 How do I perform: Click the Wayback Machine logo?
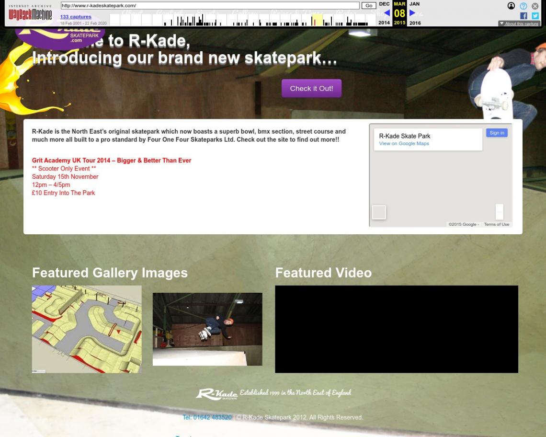click(x=30, y=12)
